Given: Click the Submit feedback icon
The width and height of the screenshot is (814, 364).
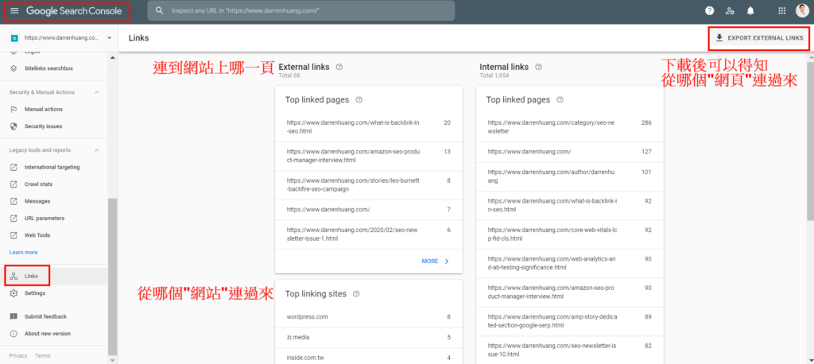Looking at the screenshot, I should pyautogui.click(x=14, y=316).
